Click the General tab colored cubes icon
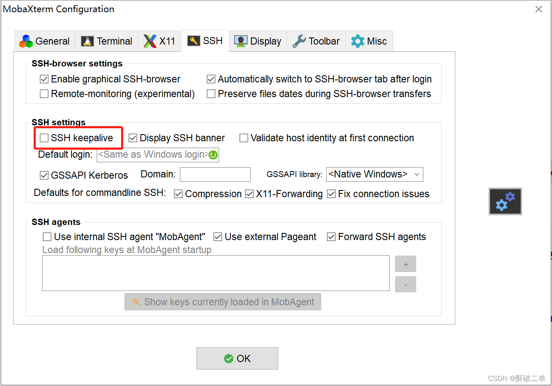 26,41
